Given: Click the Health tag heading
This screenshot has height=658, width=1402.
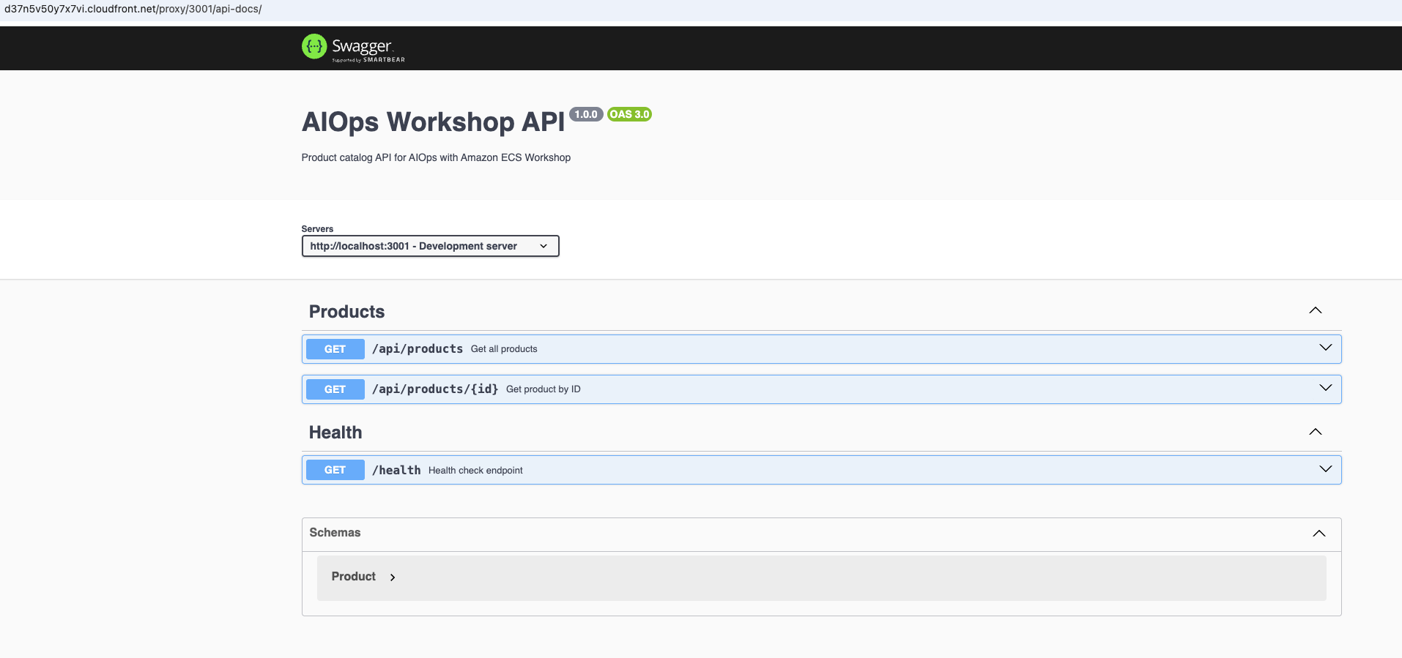Looking at the screenshot, I should pos(335,433).
